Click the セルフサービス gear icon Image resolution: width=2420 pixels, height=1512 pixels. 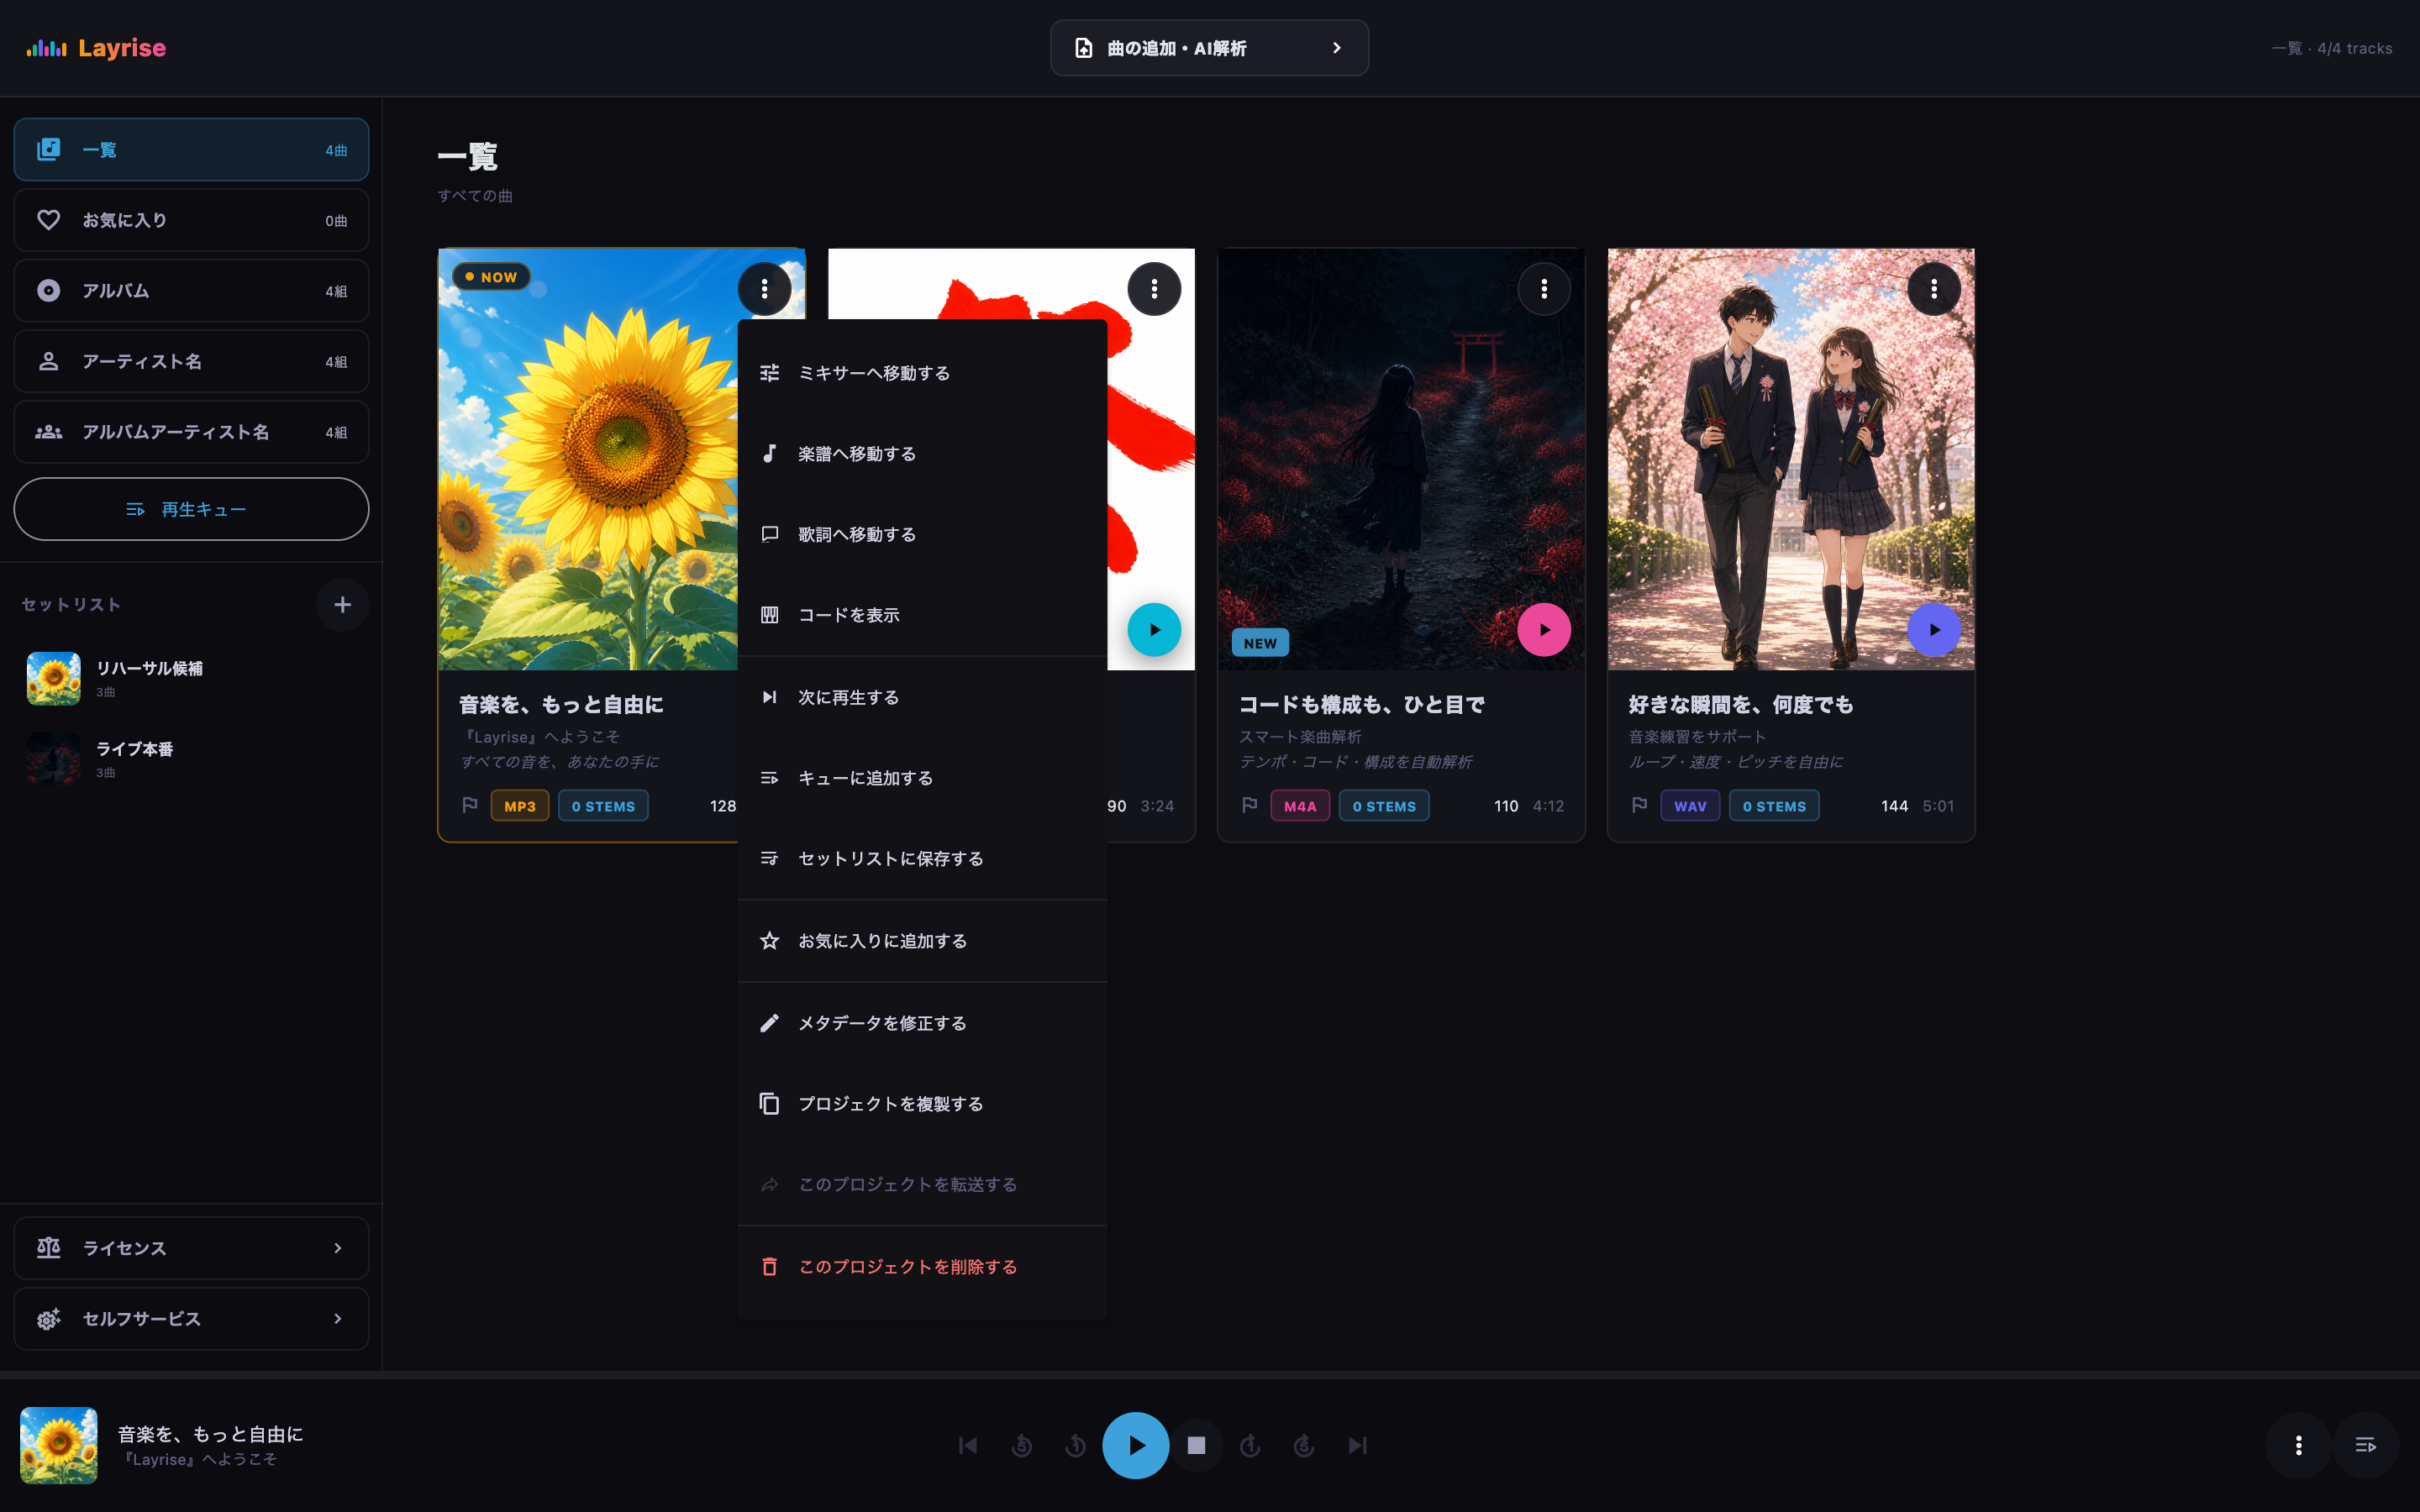click(49, 1319)
